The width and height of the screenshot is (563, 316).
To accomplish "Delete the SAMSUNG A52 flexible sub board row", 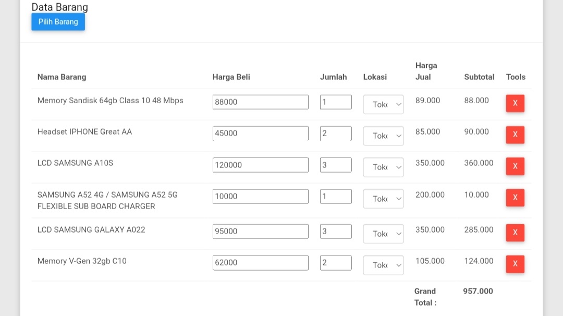I will click(515, 198).
